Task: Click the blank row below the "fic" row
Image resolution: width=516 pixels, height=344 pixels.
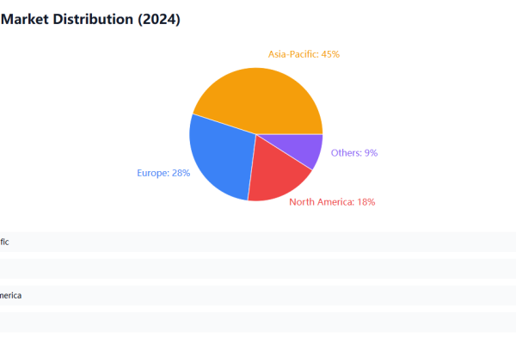Action: (x=258, y=268)
